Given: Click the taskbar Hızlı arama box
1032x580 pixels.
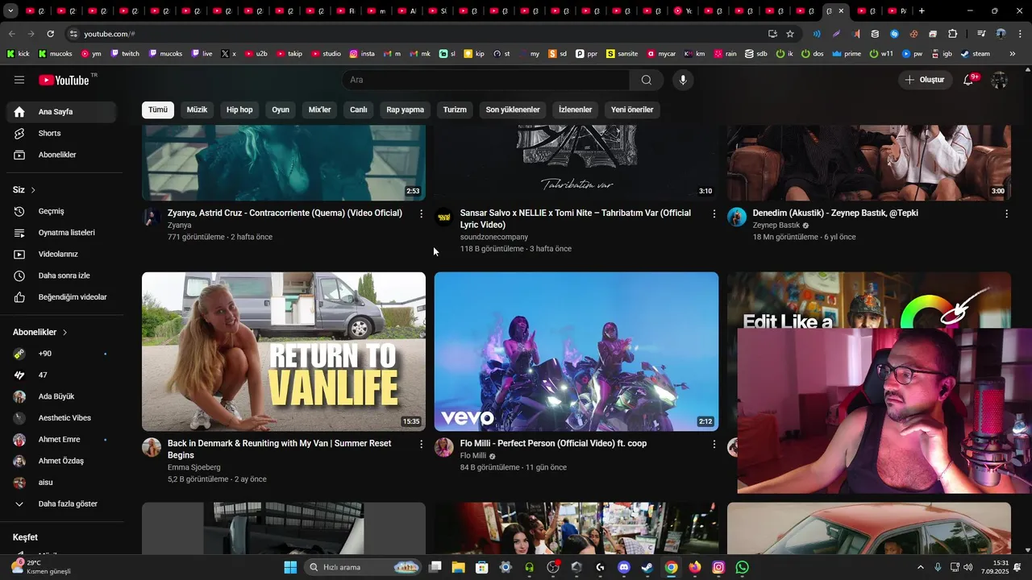Looking at the screenshot, I should pos(364,567).
